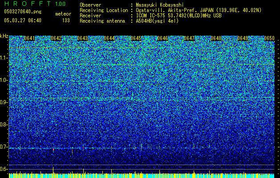The height and width of the screenshot is (178, 280).
Task: Click the meteor label
Action: [x=63, y=14]
